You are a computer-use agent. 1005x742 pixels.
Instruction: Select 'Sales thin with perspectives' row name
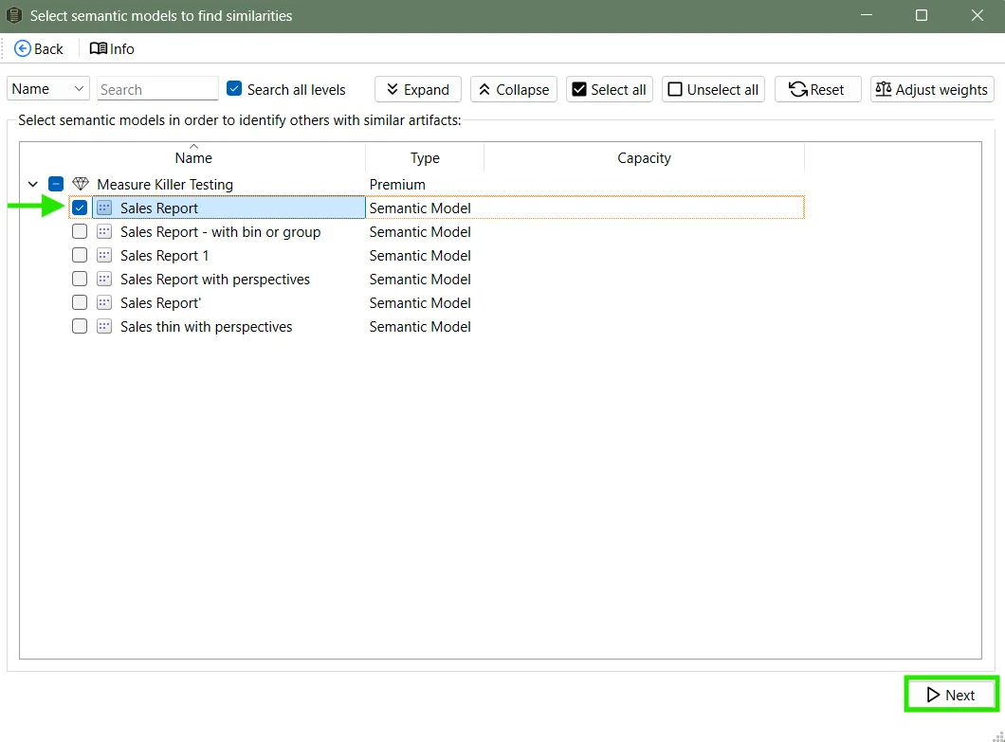tap(207, 327)
